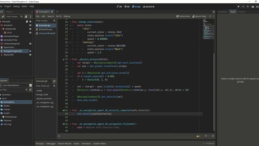Click the Filter Scripts search field

coord(46,21)
